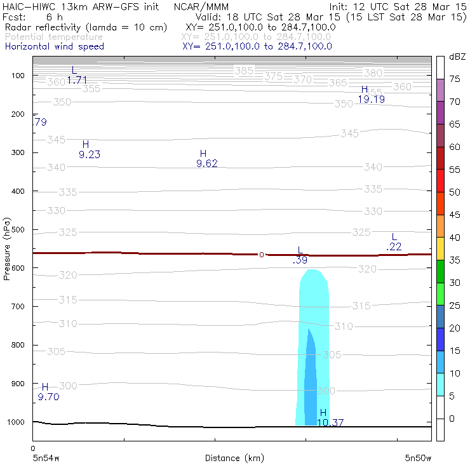Screen dimensions: 470x470
Task: Select the wind maximum 'H 9.62' label
Action: click(x=207, y=159)
